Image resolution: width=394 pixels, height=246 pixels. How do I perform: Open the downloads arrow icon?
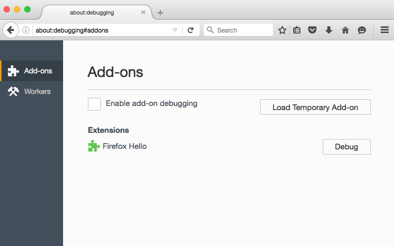pyautogui.click(x=329, y=30)
